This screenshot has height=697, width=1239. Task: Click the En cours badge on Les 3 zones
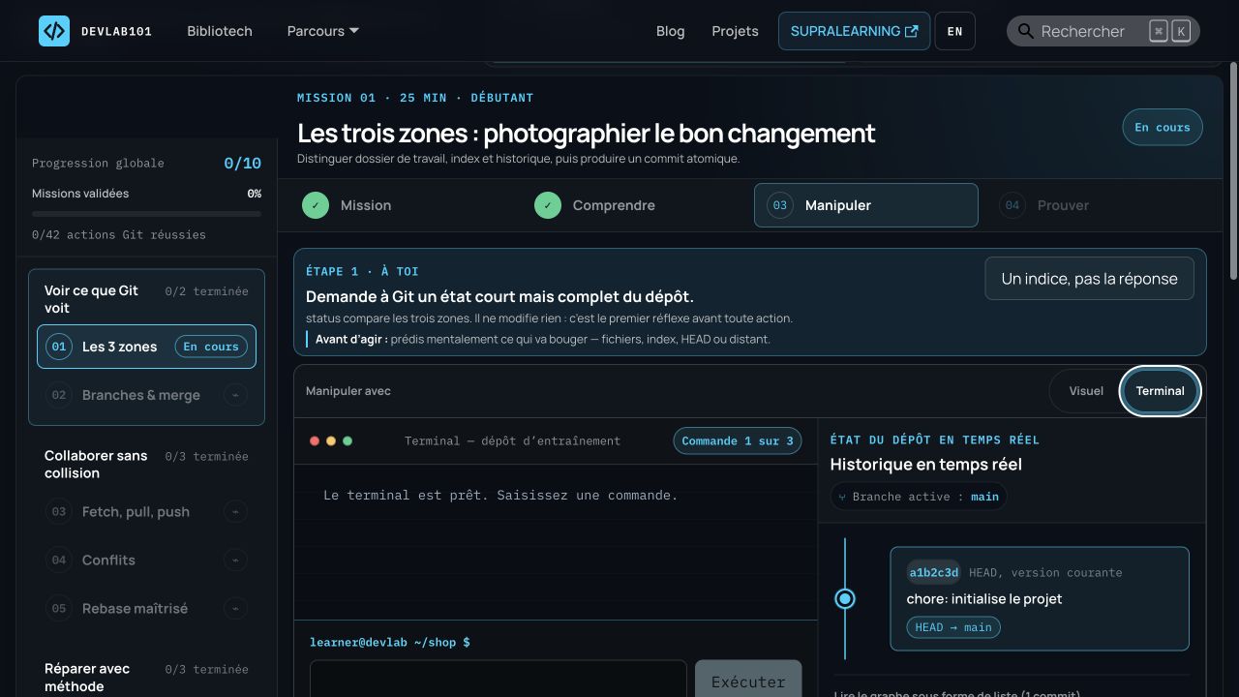click(x=211, y=347)
